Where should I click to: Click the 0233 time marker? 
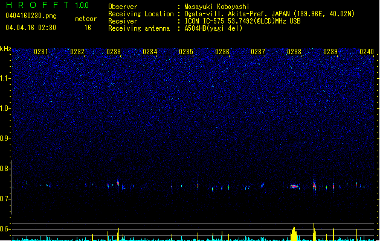114,52
